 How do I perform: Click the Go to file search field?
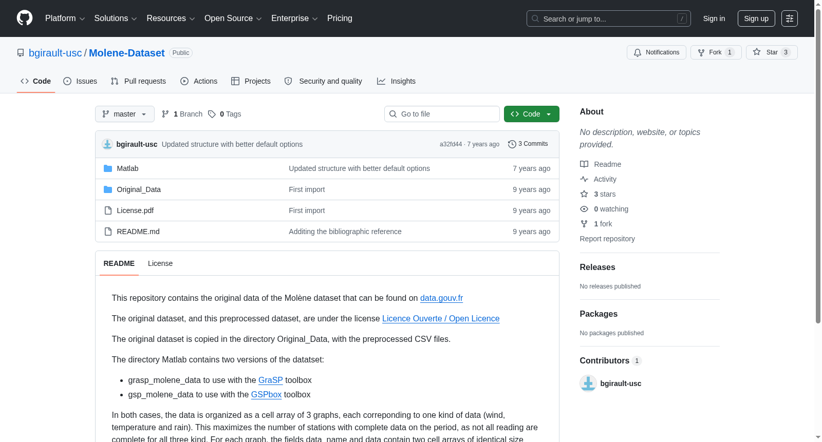442,114
